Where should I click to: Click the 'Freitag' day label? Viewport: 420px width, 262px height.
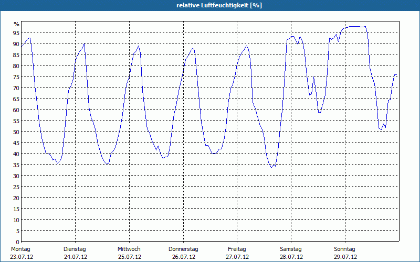[237, 249]
